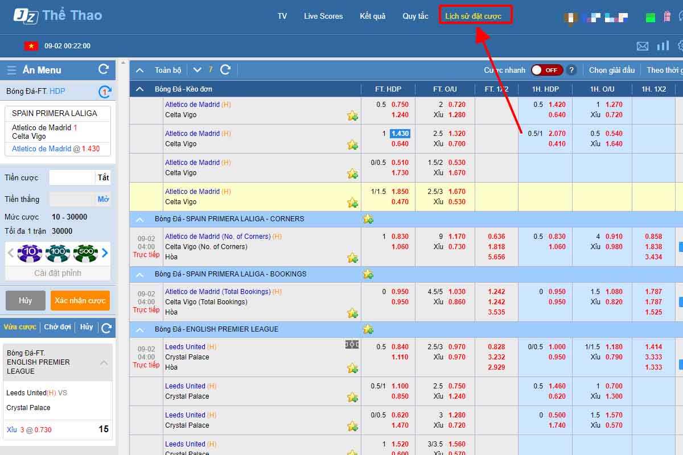The width and height of the screenshot is (683, 455).
Task: Select the highlighted 1.430 odds in the table
Action: coord(400,134)
